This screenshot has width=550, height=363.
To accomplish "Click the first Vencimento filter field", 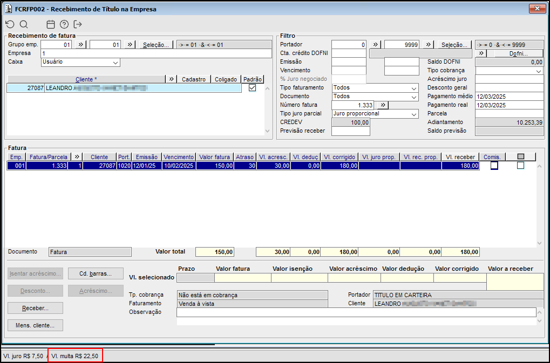I will point(349,71).
